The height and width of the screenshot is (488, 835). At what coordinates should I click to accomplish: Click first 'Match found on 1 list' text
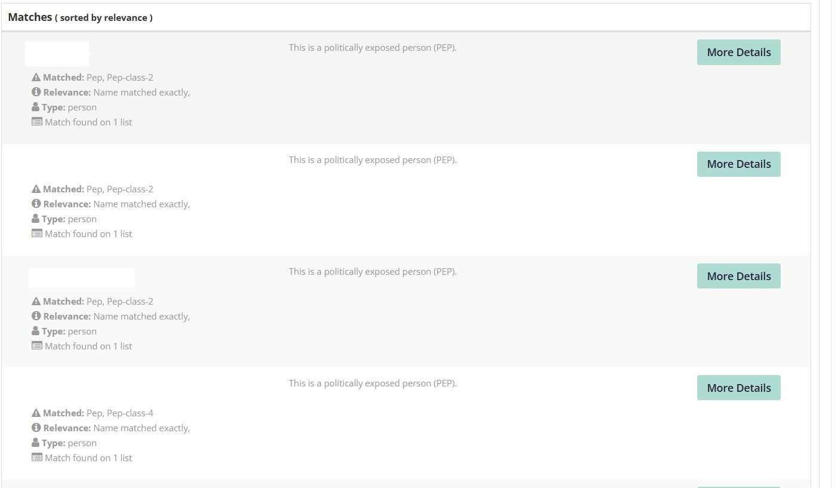click(88, 122)
